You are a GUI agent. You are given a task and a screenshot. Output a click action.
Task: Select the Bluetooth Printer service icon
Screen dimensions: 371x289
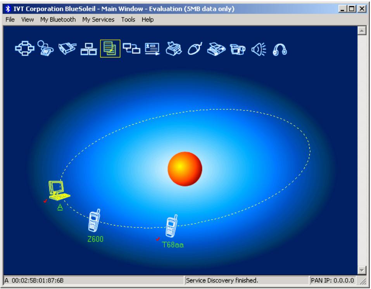(174, 48)
